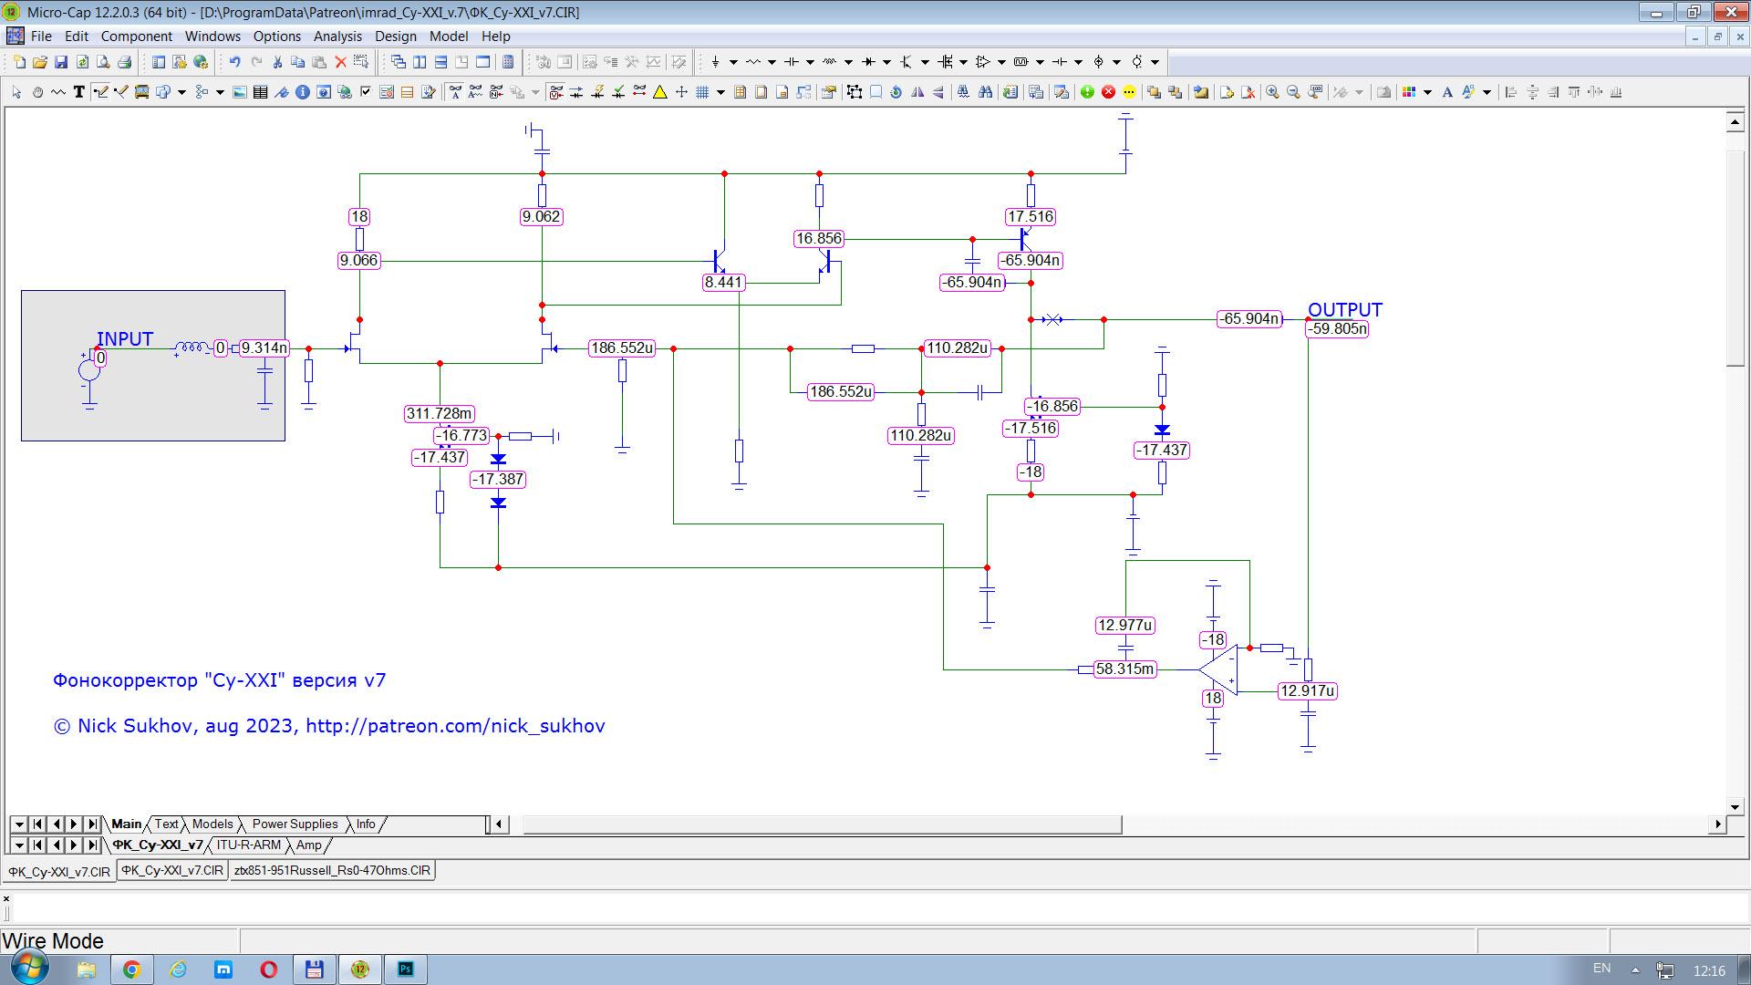
Task: Click the zoom out magnifier
Action: pyautogui.click(x=1293, y=92)
